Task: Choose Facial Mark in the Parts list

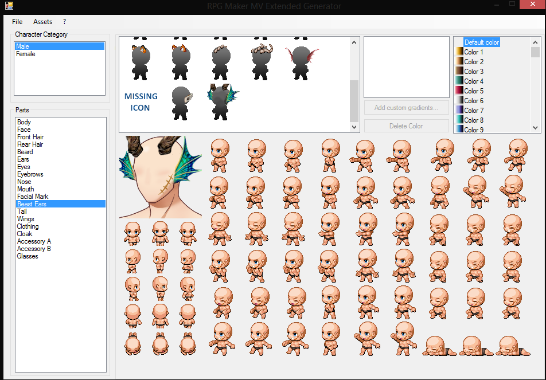Action: (x=61, y=197)
